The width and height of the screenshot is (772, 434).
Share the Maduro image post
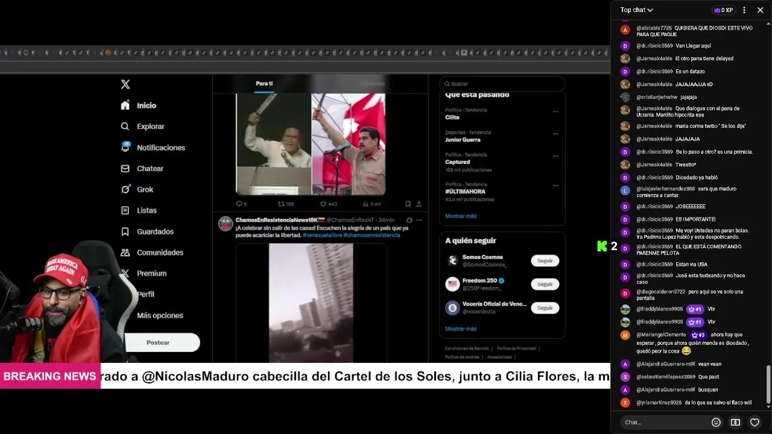point(419,204)
